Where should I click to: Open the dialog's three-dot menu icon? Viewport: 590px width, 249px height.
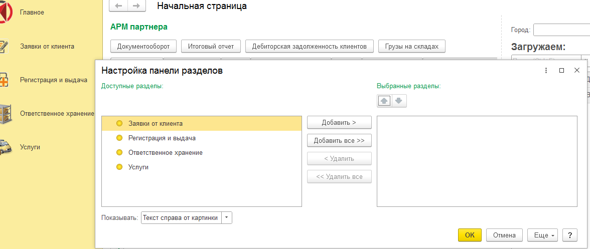point(546,71)
